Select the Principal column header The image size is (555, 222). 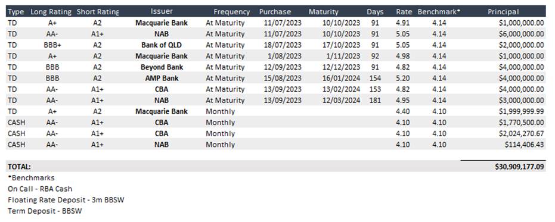point(503,12)
